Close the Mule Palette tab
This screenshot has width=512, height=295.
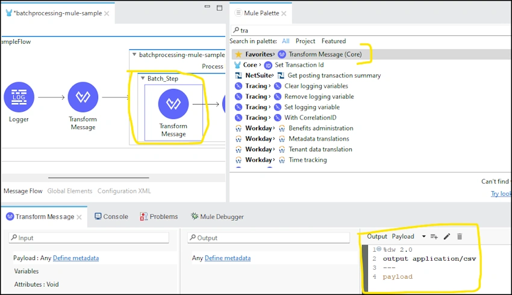tap(284, 13)
